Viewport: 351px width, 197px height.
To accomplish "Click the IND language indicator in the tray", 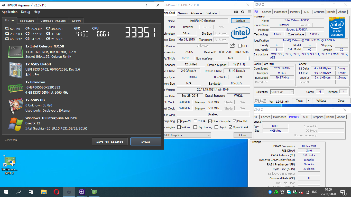I will click(315, 192).
